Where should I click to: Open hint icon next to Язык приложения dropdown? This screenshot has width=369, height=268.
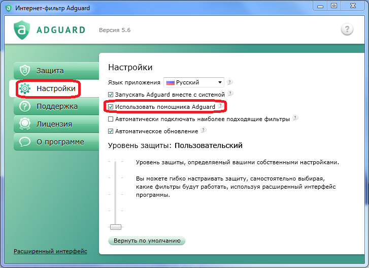pyautogui.click(x=230, y=82)
